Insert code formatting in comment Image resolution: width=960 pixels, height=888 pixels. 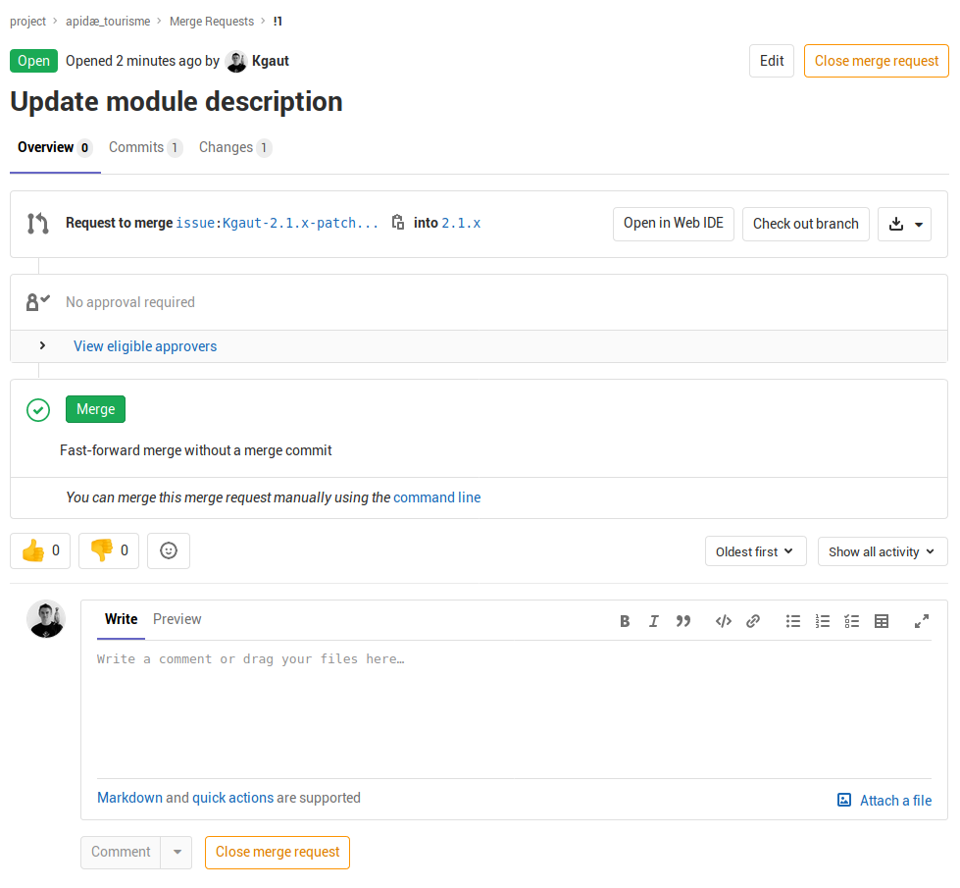[724, 621]
